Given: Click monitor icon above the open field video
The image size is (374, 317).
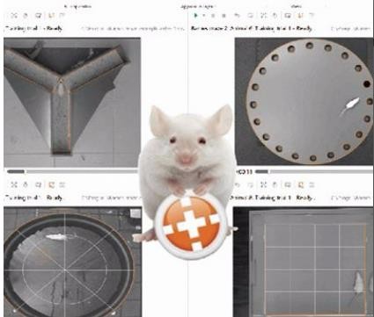Looking at the screenshot, I should click(x=288, y=184).
